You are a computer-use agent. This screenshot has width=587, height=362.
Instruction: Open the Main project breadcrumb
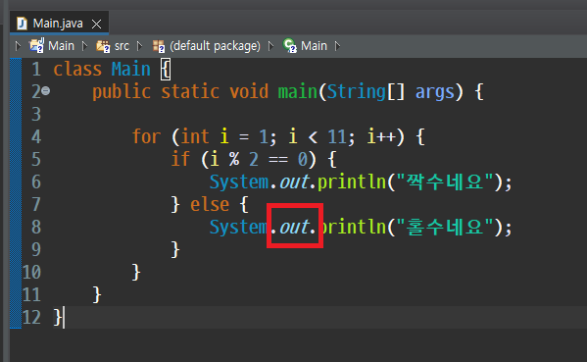coord(61,46)
